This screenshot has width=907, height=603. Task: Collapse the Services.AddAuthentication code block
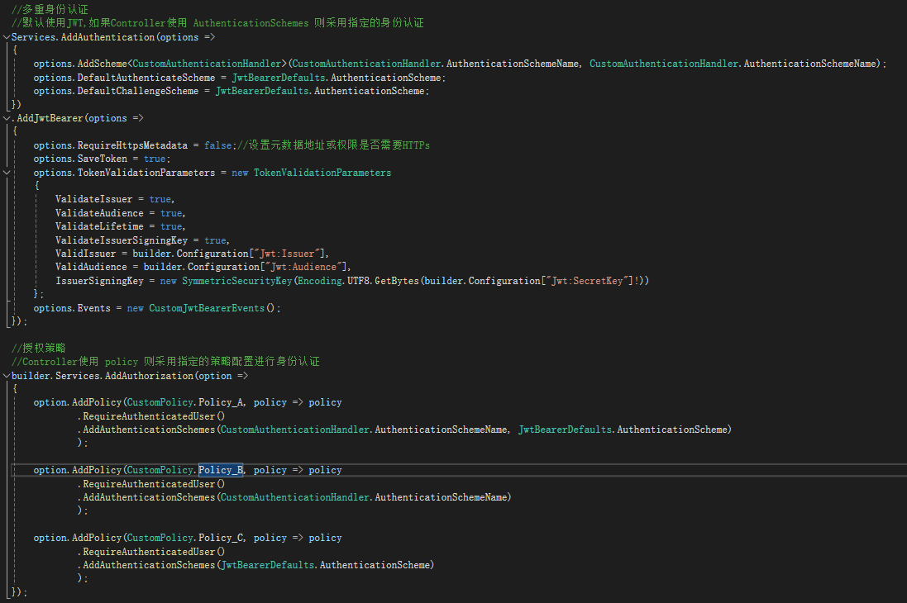[x=7, y=37]
